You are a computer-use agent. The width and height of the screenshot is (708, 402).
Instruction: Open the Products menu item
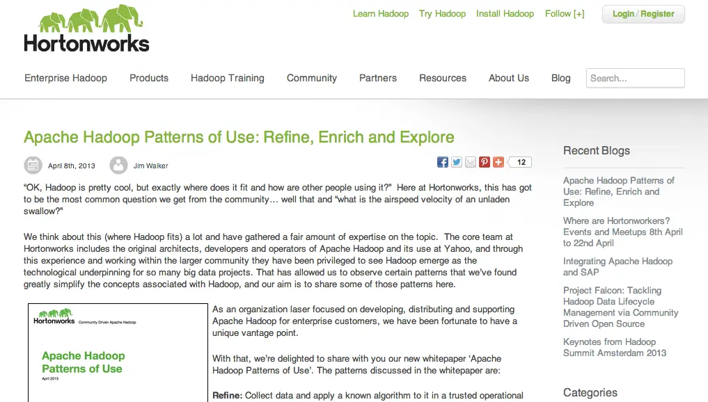(149, 78)
